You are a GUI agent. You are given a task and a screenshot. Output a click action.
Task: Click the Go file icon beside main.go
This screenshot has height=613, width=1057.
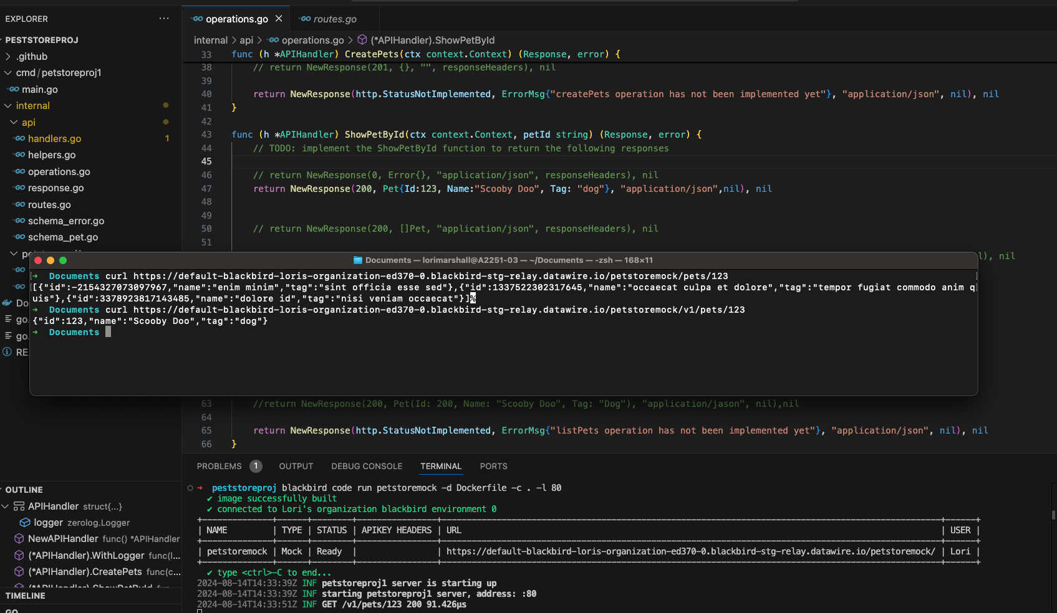14,90
